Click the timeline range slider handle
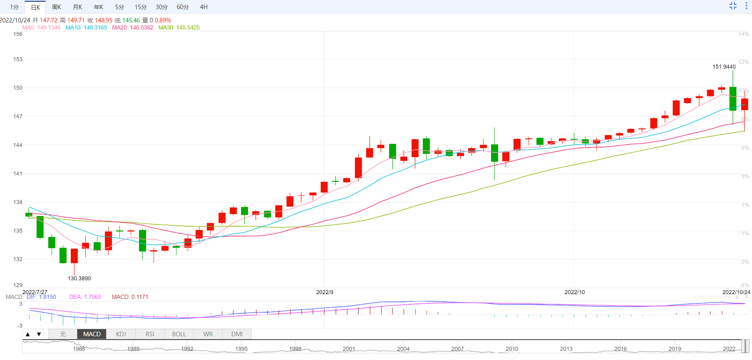The width and height of the screenshot is (752, 360). pyautogui.click(x=746, y=346)
